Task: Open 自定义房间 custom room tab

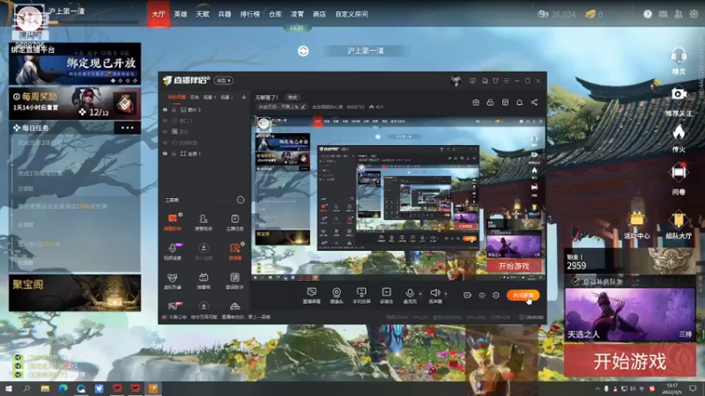Action: click(x=351, y=14)
